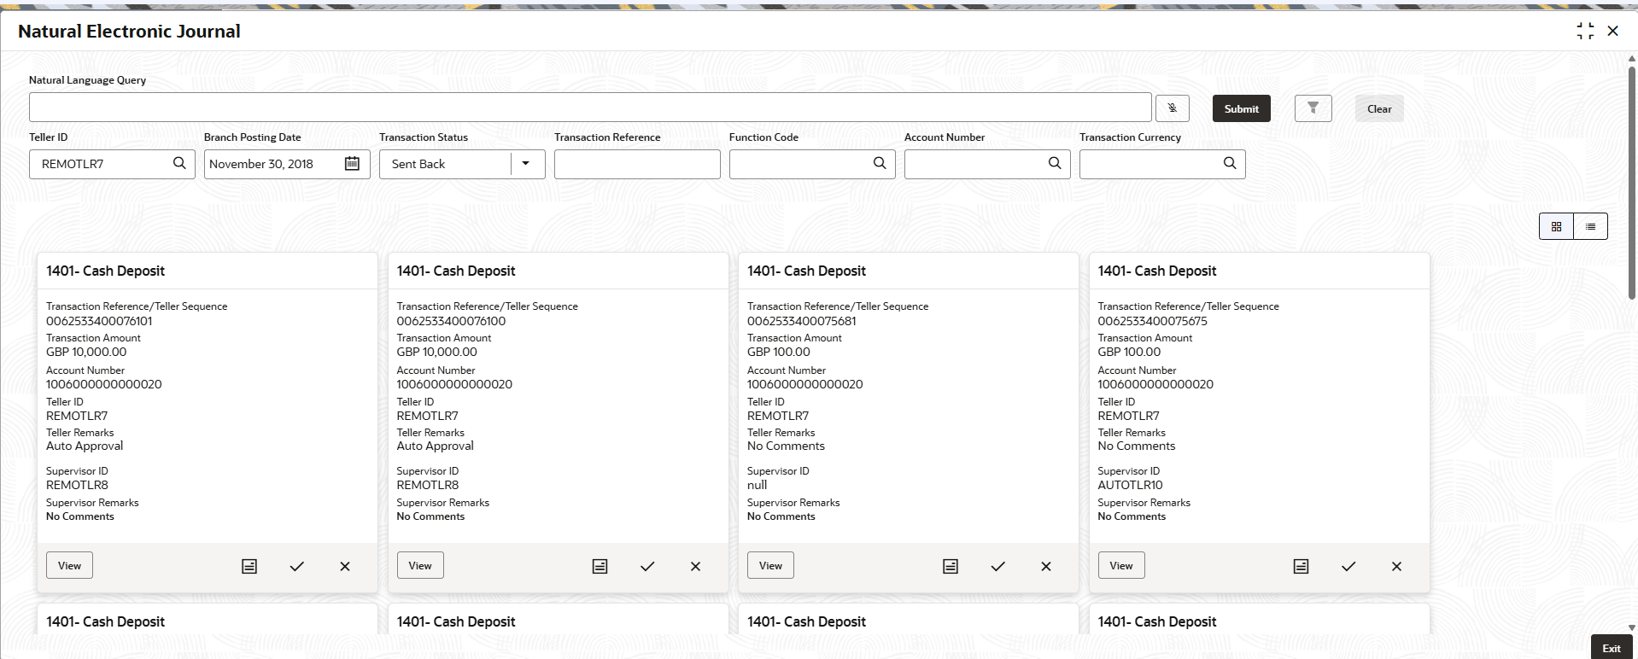Open the Branch Posting Date calendar picker

click(352, 164)
